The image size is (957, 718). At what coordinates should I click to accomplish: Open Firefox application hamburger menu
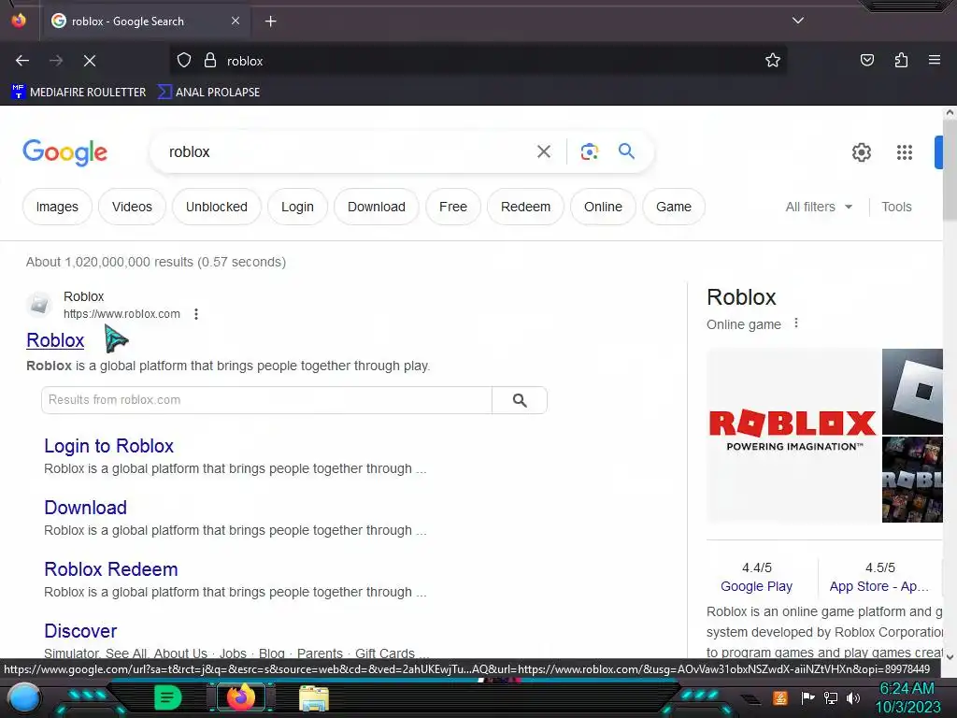935,61
